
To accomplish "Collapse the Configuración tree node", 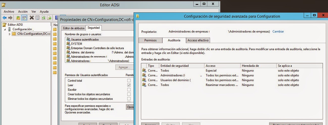I will [x=5, y=29].
